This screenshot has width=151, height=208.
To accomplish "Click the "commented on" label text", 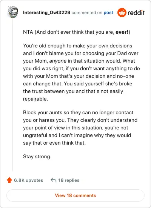I will [87, 13].
